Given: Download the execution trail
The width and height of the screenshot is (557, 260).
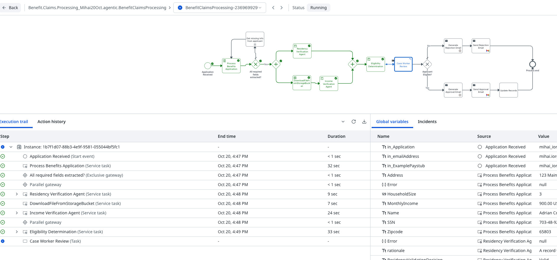Looking at the screenshot, I should coord(364,122).
